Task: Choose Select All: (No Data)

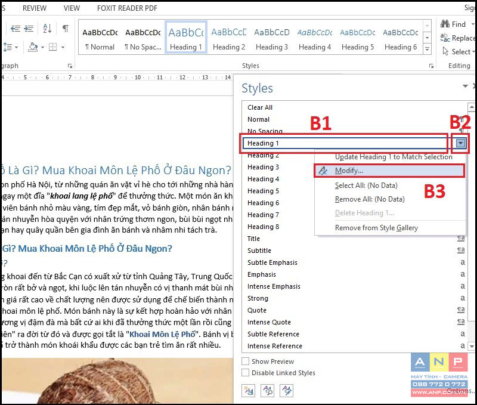Action: (366, 186)
